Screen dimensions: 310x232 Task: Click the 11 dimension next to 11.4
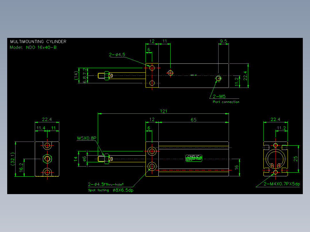coord(53,128)
